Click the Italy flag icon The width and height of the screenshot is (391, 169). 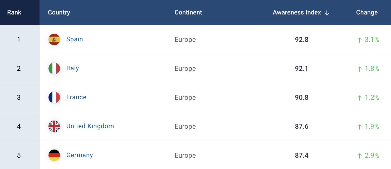(54, 68)
